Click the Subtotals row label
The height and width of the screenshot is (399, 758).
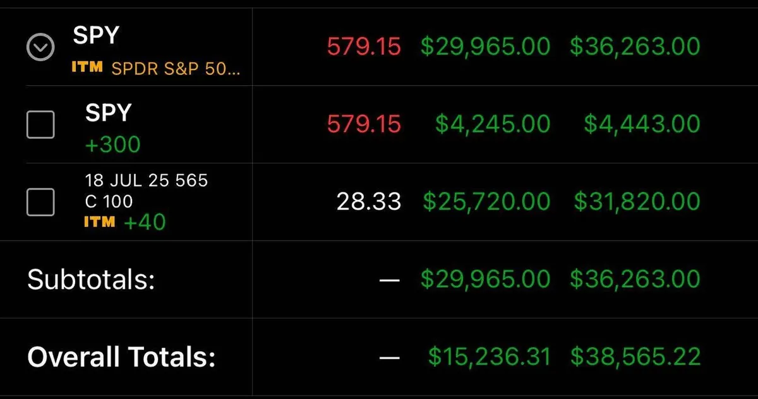91,279
